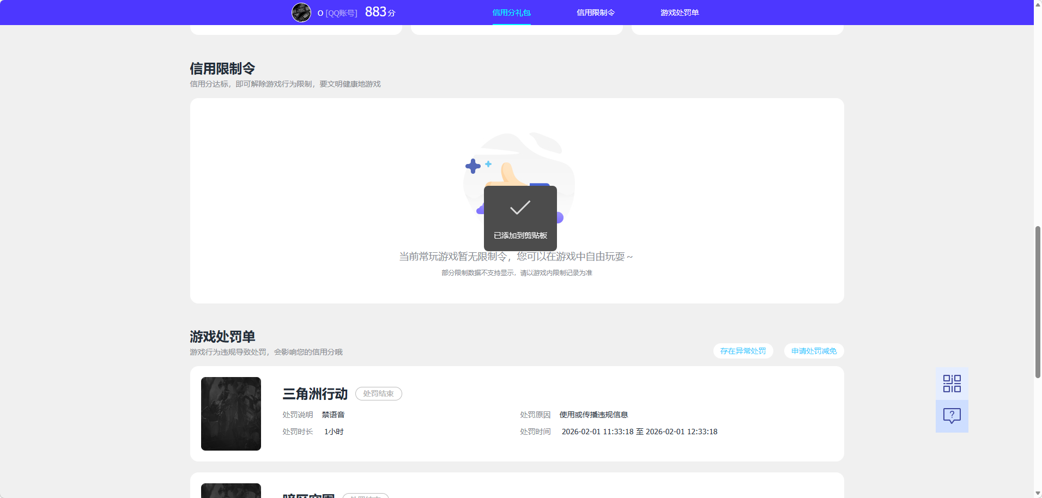Click the scrollbar up arrow

[x=1037, y=4]
